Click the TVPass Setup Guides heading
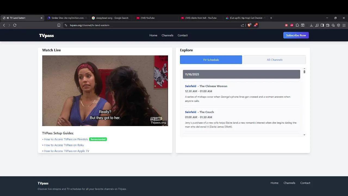This screenshot has width=348, height=196. [58, 133]
